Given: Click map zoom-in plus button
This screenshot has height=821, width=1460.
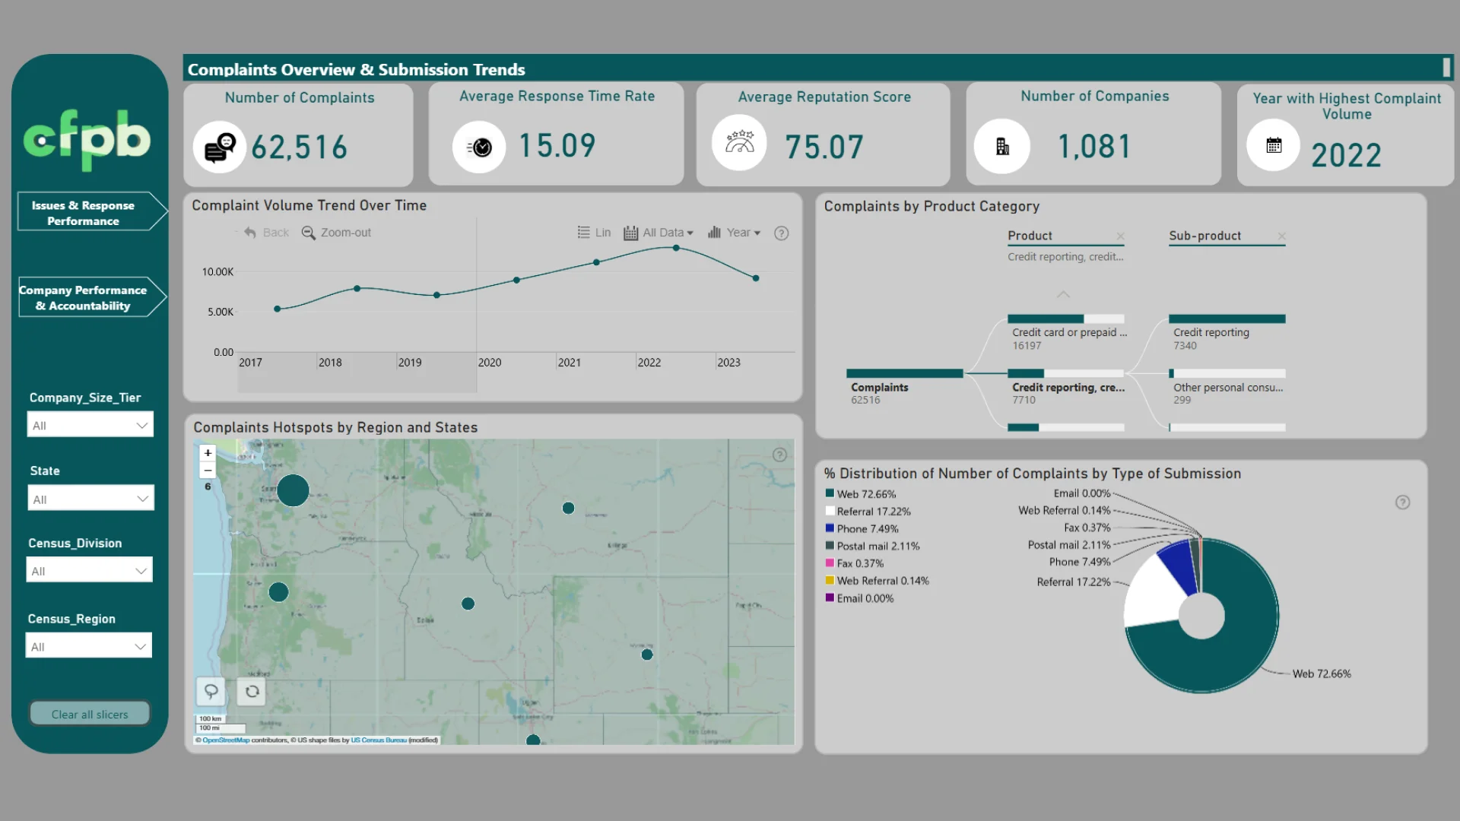Looking at the screenshot, I should [x=208, y=452].
